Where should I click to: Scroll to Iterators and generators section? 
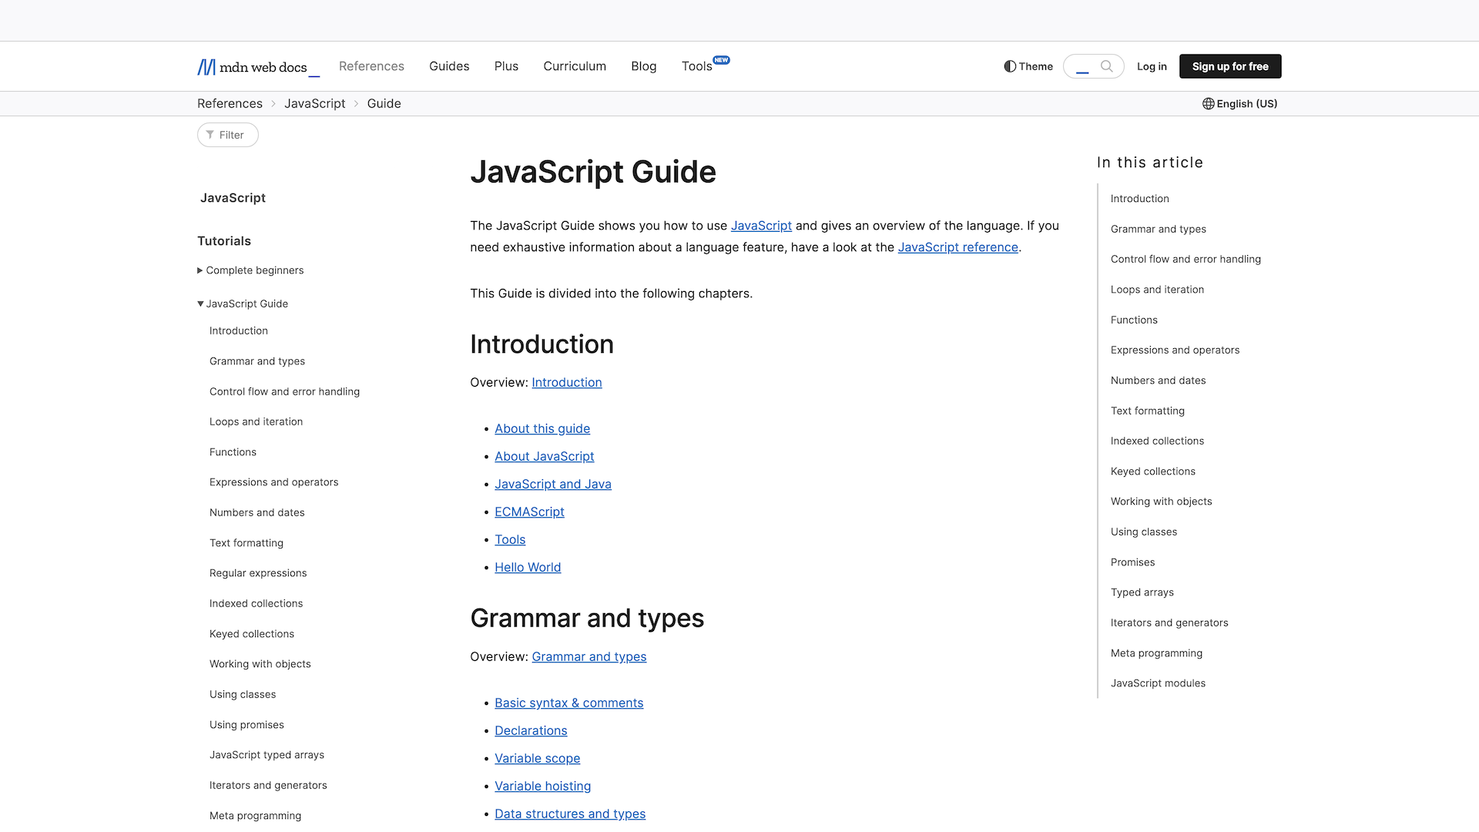[x=1169, y=622]
